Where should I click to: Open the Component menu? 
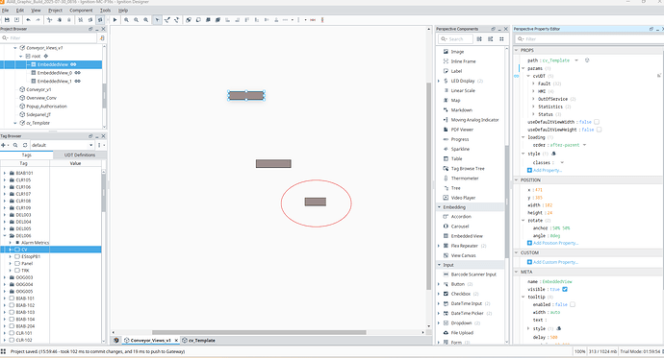(x=81, y=11)
